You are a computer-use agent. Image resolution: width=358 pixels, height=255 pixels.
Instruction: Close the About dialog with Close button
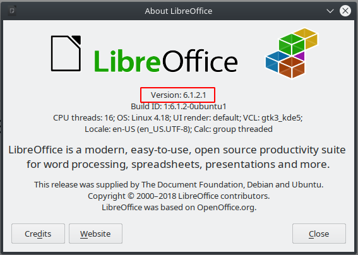pyautogui.click(x=319, y=234)
